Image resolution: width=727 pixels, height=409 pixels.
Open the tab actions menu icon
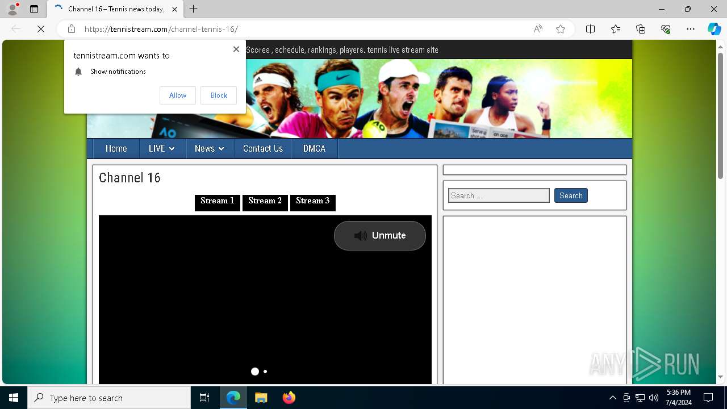[34, 9]
